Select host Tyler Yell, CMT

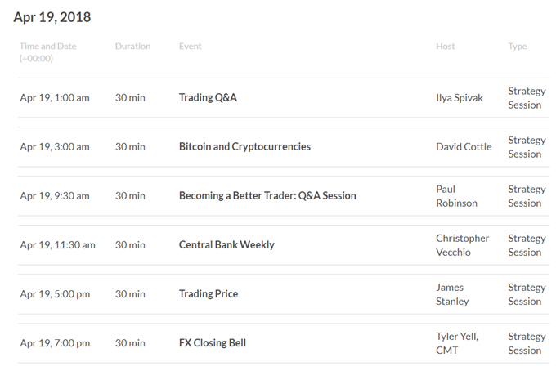pos(457,343)
